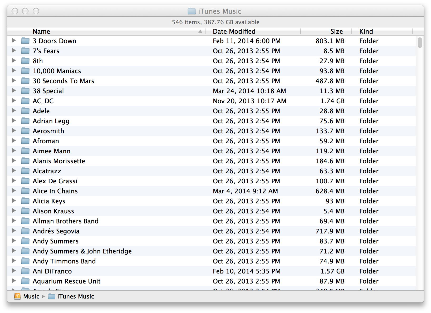Click the title bar iTunes Music folder icon
Viewport: 431px width, 313px height.
pyautogui.click(x=192, y=11)
